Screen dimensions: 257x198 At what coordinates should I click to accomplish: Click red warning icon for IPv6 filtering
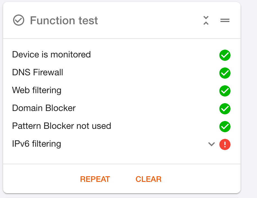pyautogui.click(x=225, y=144)
